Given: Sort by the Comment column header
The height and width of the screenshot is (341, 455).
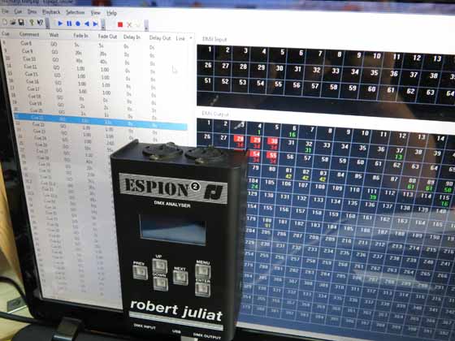Looking at the screenshot, I should tap(29, 34).
